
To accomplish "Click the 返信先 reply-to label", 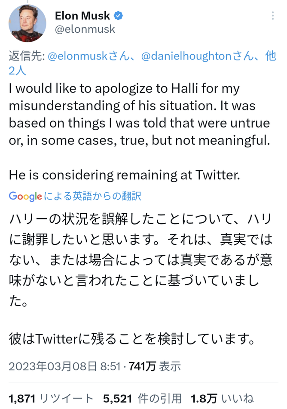I will coord(27,56).
